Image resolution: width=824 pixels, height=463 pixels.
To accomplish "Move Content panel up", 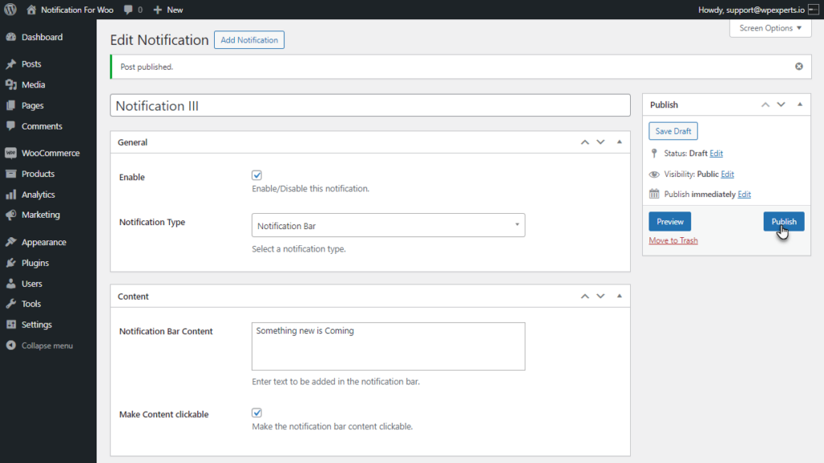I will (584, 296).
